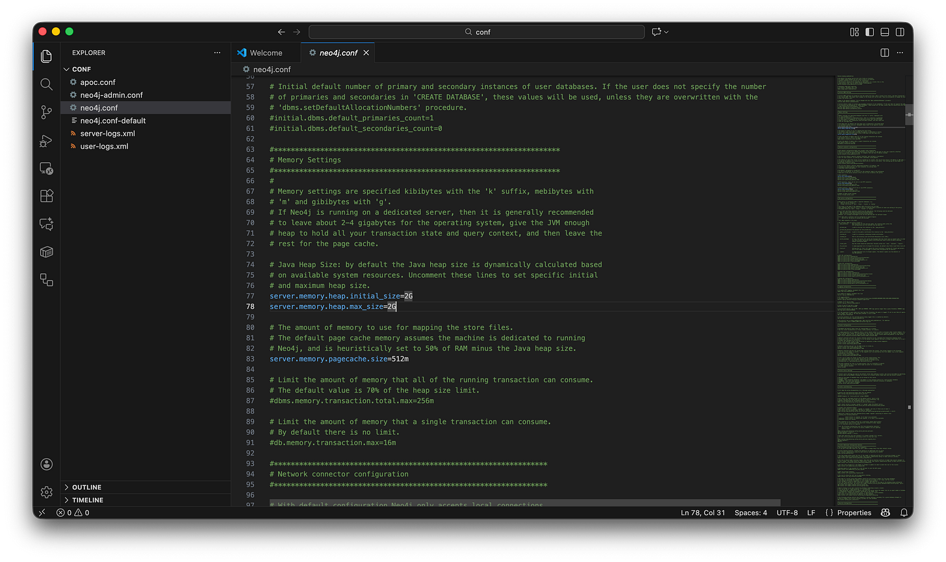The height and width of the screenshot is (562, 946).
Task: Open Problems via the errors and warnings indicator
Action: pos(73,513)
